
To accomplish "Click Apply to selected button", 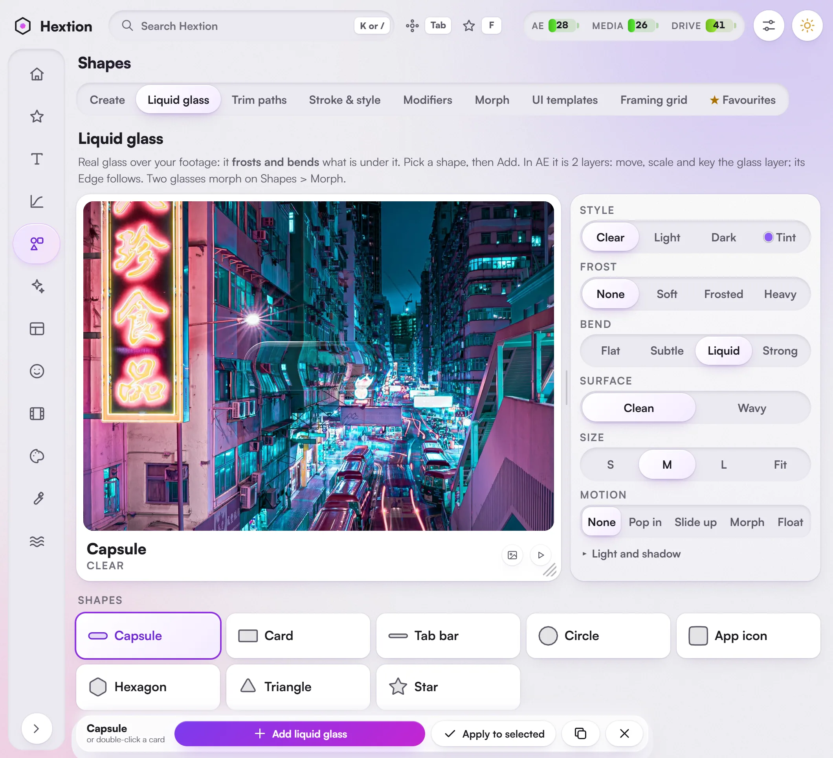I will [x=494, y=734].
